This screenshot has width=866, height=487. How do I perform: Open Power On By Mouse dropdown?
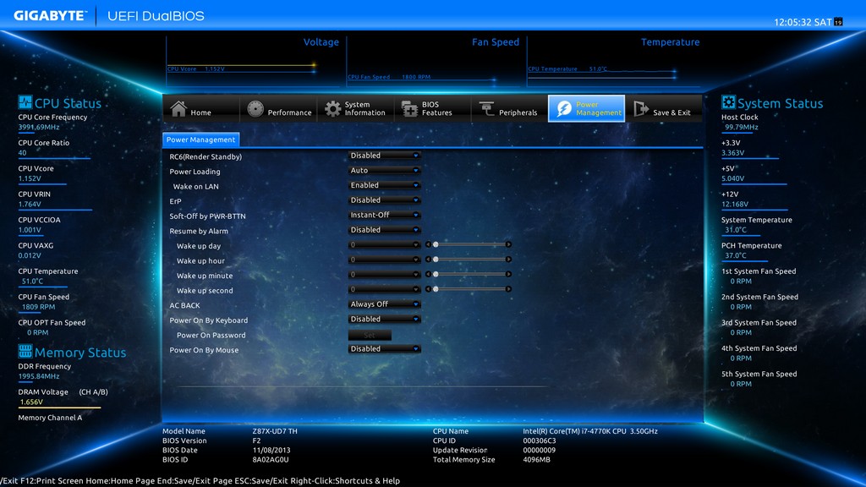(385, 349)
